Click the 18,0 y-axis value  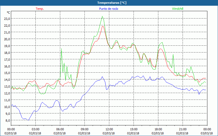point(7,52)
